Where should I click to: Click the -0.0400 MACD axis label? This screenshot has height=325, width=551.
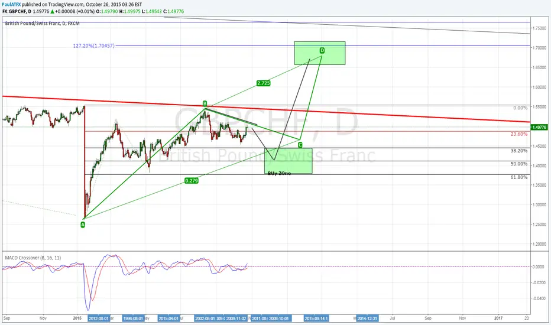pos(539,298)
